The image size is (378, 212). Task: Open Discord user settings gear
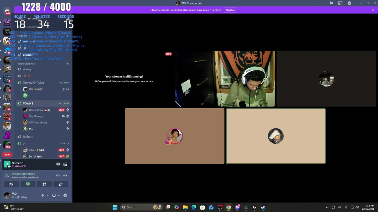click(x=65, y=195)
